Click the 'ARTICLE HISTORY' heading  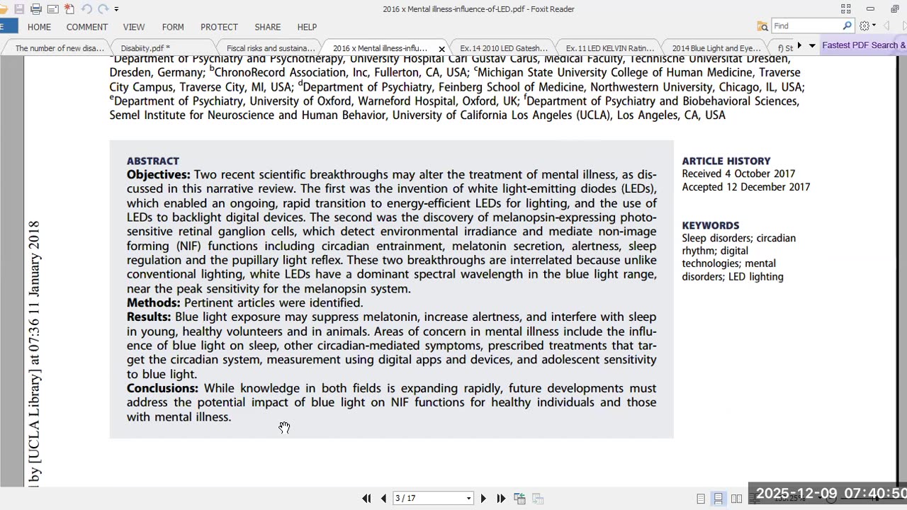[726, 161]
